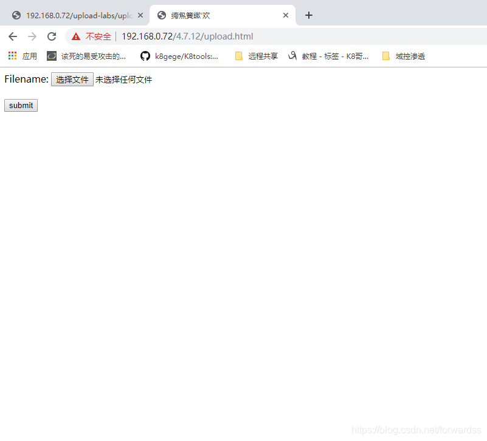The image size is (487, 441).
Task: Open a new tab with the plus button
Action: [309, 15]
